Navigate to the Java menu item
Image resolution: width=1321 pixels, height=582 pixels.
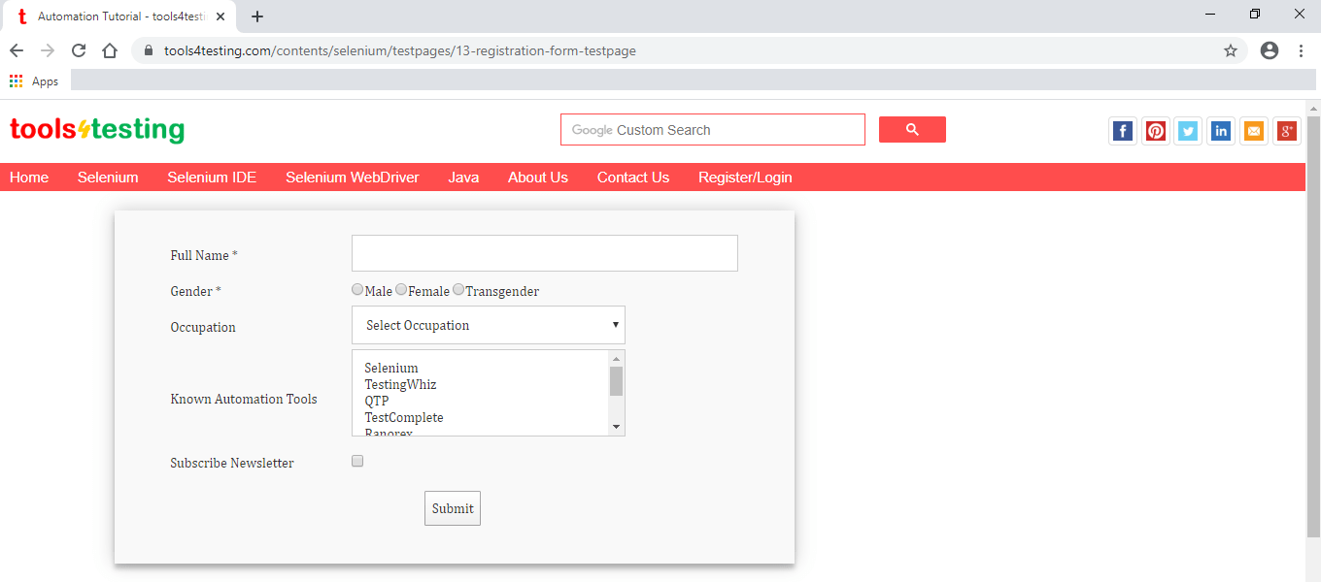point(463,178)
